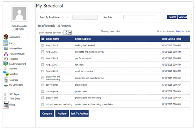Screen dimensions: 195x129
Task: Select the Manage Products icon
Action: click(x=6, y=54)
